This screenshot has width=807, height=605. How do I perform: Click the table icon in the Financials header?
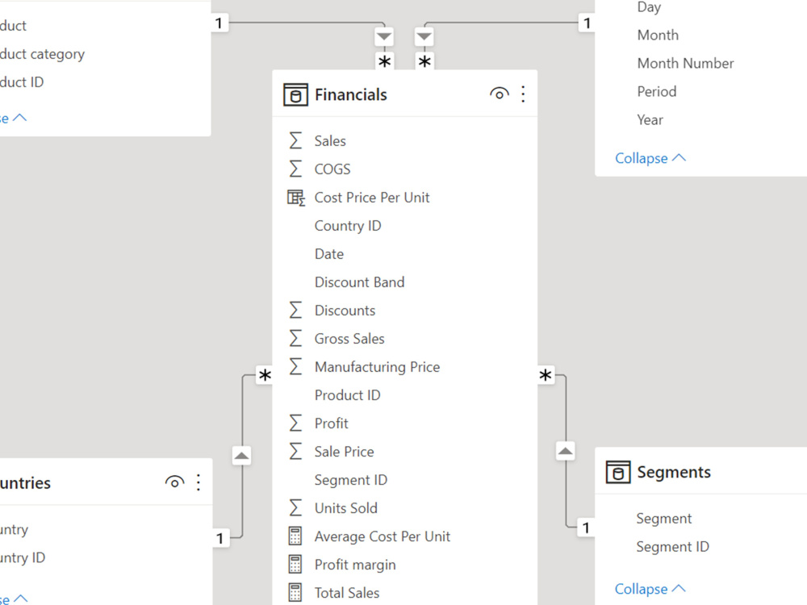[295, 94]
